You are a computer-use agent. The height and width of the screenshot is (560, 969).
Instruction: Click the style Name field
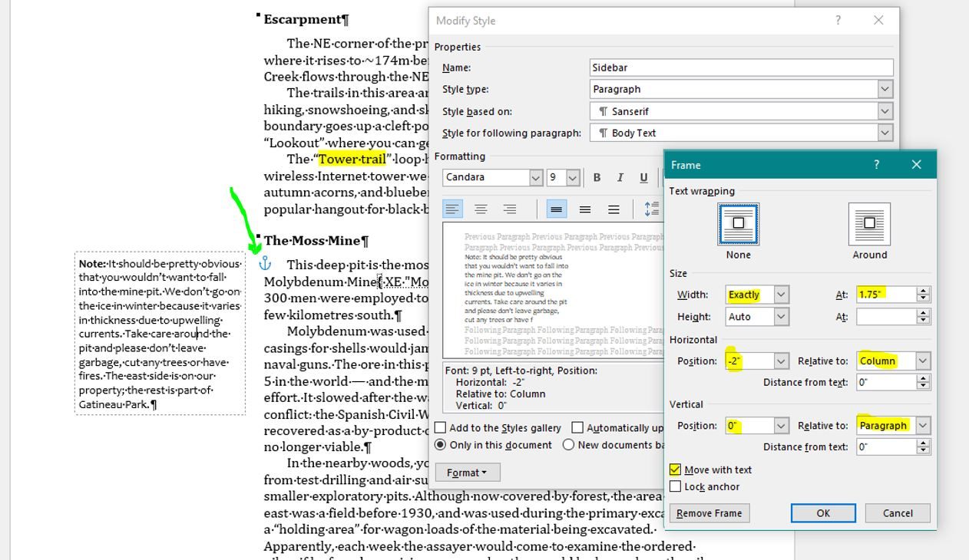pyautogui.click(x=742, y=68)
